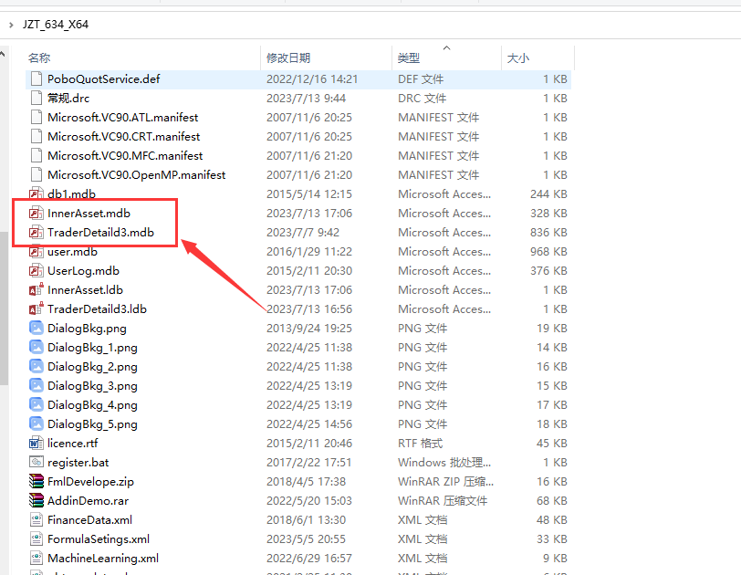The image size is (741, 575).
Task: Select the MachineLearning.xml file name
Action: pos(103,558)
